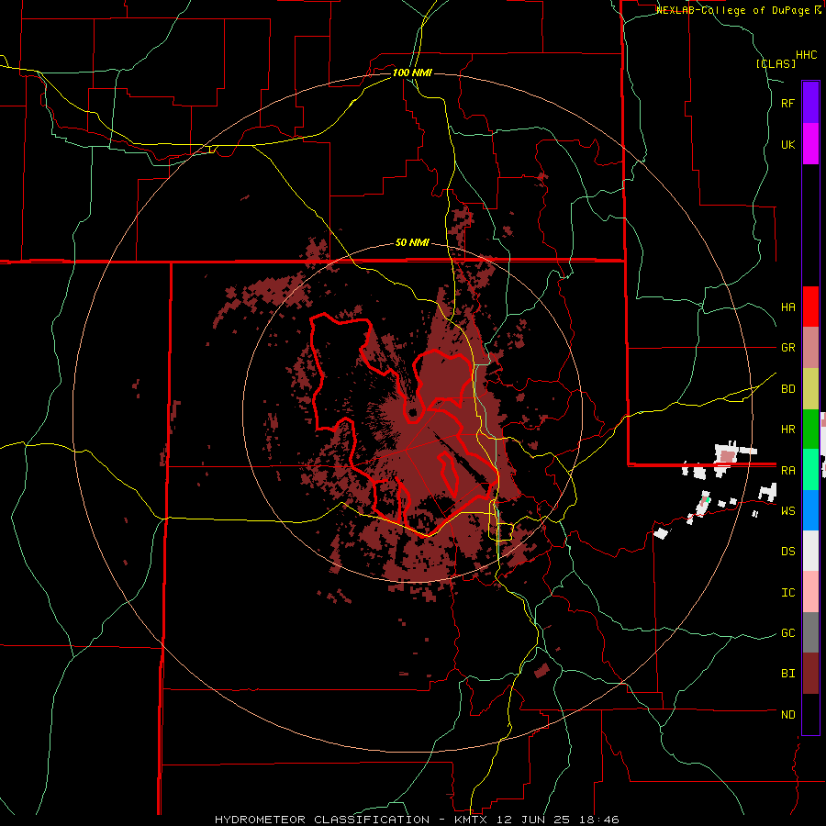Image resolution: width=826 pixels, height=826 pixels.
Task: Click the RA legend label
Action: 788,471
